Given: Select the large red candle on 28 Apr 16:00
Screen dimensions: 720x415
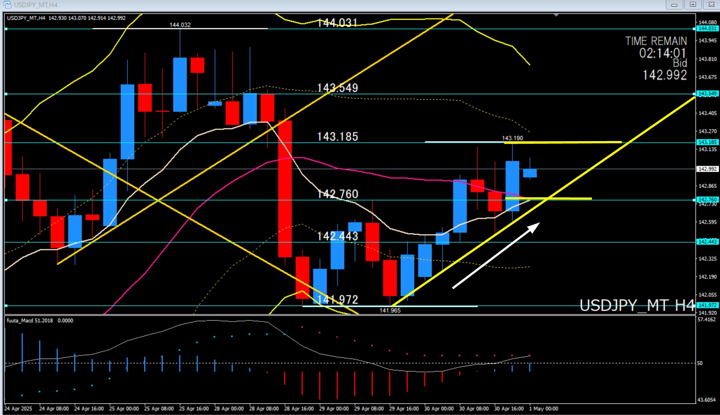Looking at the screenshot, I should tap(285, 189).
